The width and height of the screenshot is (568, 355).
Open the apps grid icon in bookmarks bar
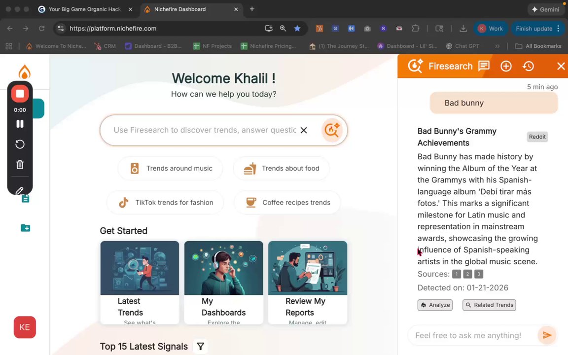tap(9, 46)
